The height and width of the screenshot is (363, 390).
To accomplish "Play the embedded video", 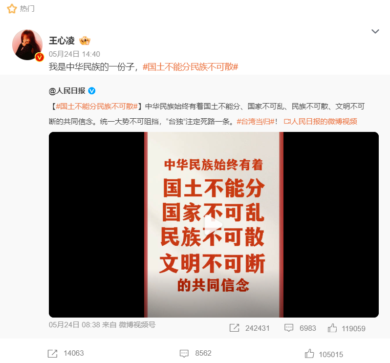I will coord(214,225).
